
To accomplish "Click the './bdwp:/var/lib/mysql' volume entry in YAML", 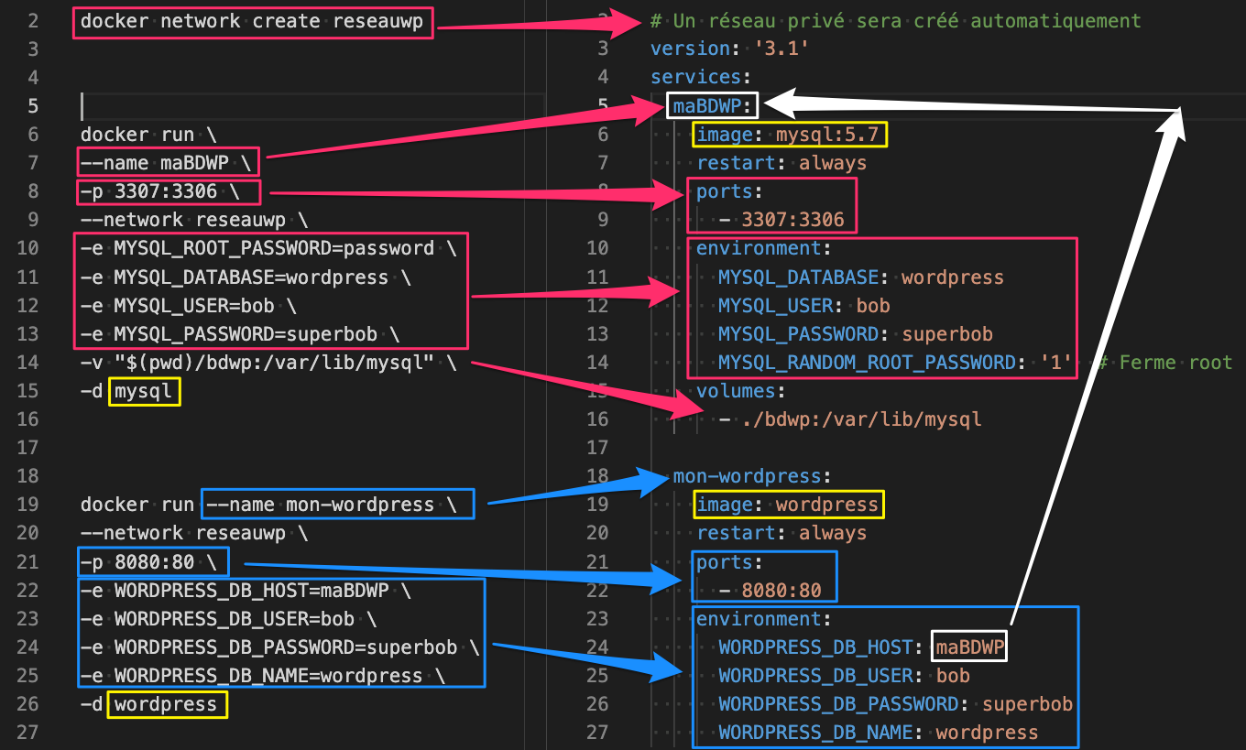I will tap(861, 419).
